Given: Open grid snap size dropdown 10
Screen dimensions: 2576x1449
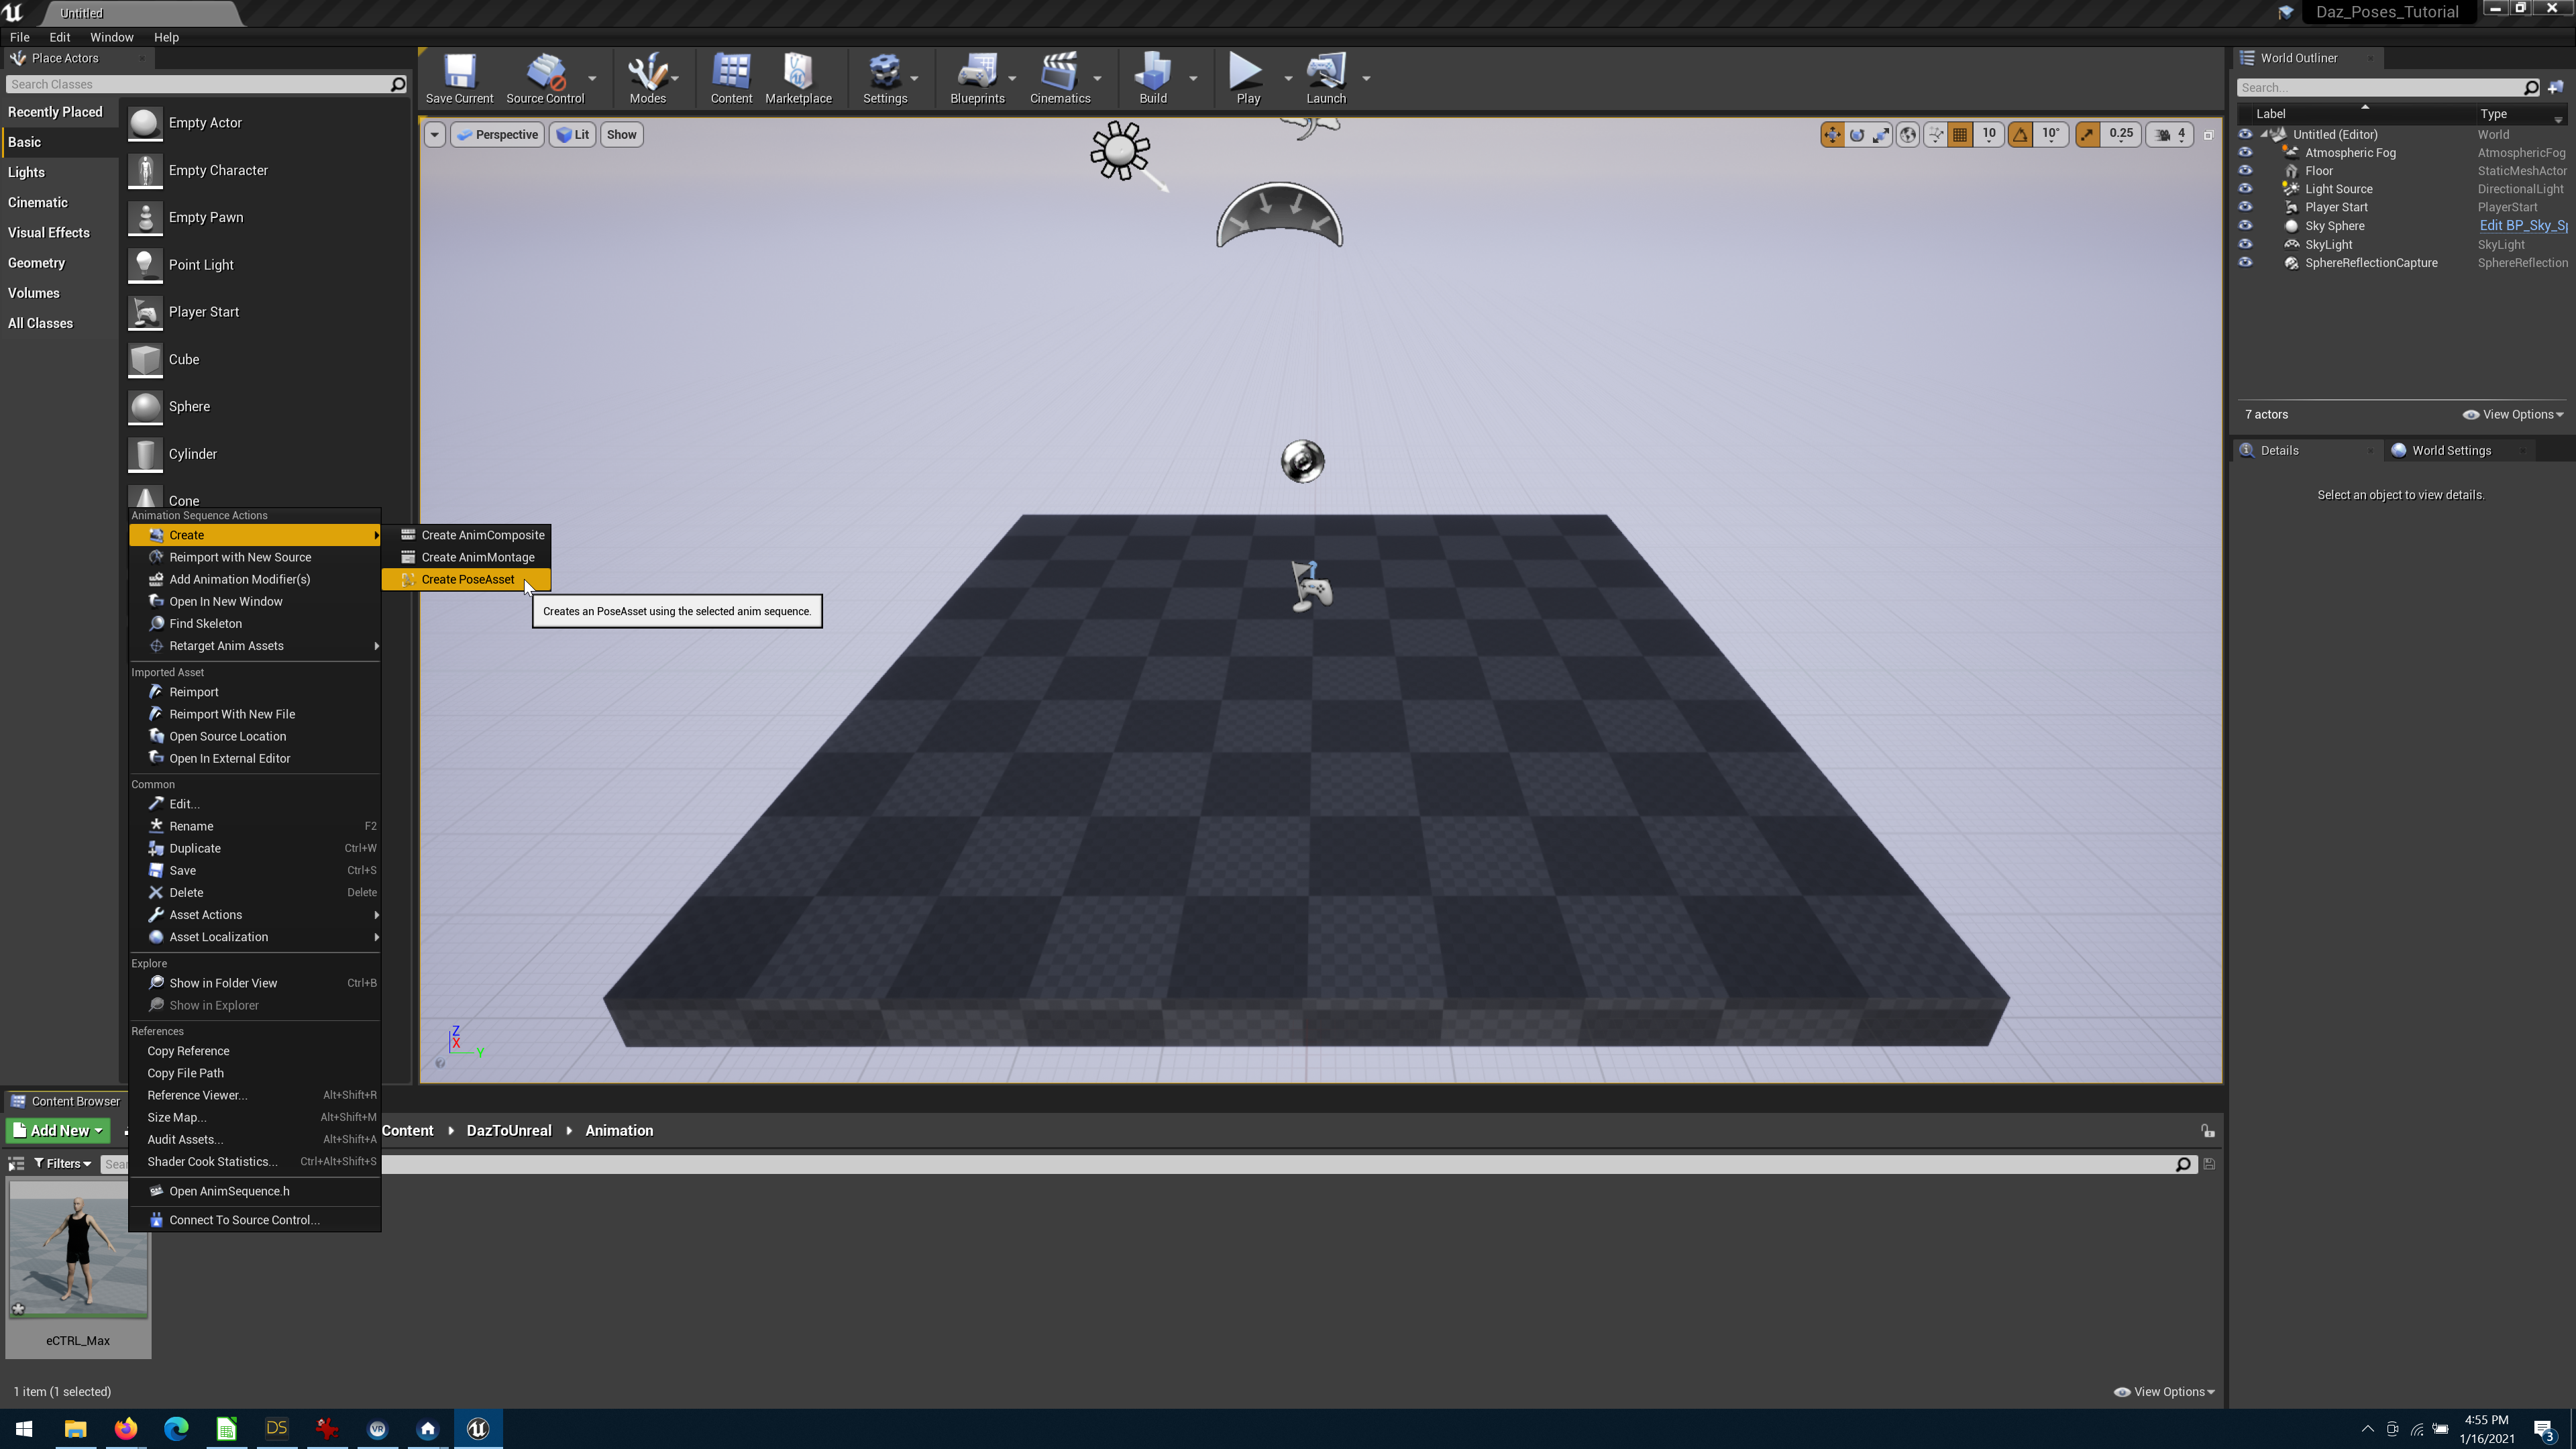Looking at the screenshot, I should [1989, 134].
